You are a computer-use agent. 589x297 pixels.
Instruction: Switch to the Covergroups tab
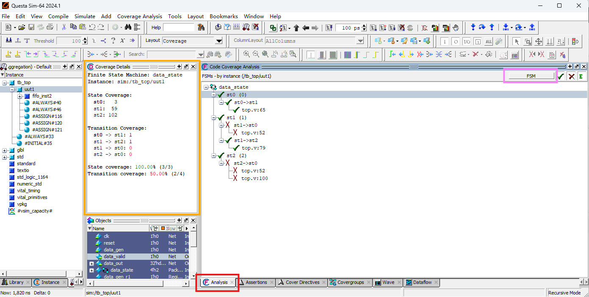[x=350, y=282]
